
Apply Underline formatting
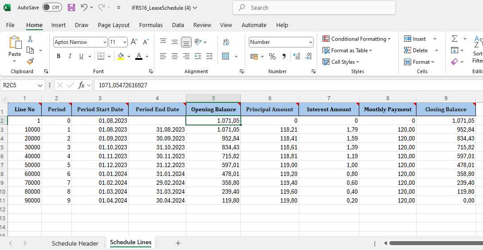tap(81, 56)
